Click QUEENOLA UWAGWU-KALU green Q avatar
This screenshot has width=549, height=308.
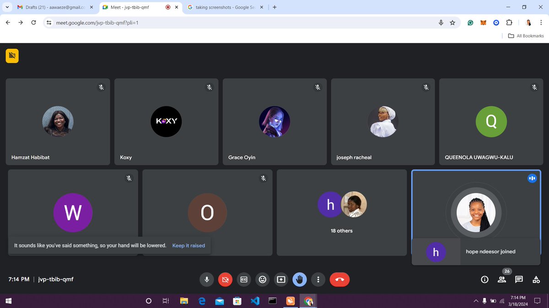pyautogui.click(x=491, y=121)
